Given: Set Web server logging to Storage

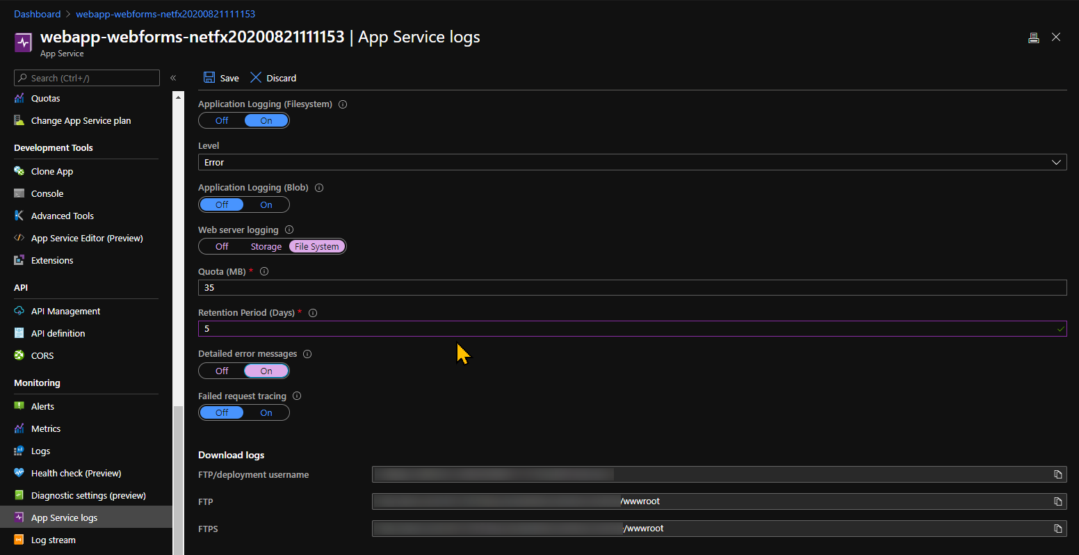Looking at the screenshot, I should 266,246.
